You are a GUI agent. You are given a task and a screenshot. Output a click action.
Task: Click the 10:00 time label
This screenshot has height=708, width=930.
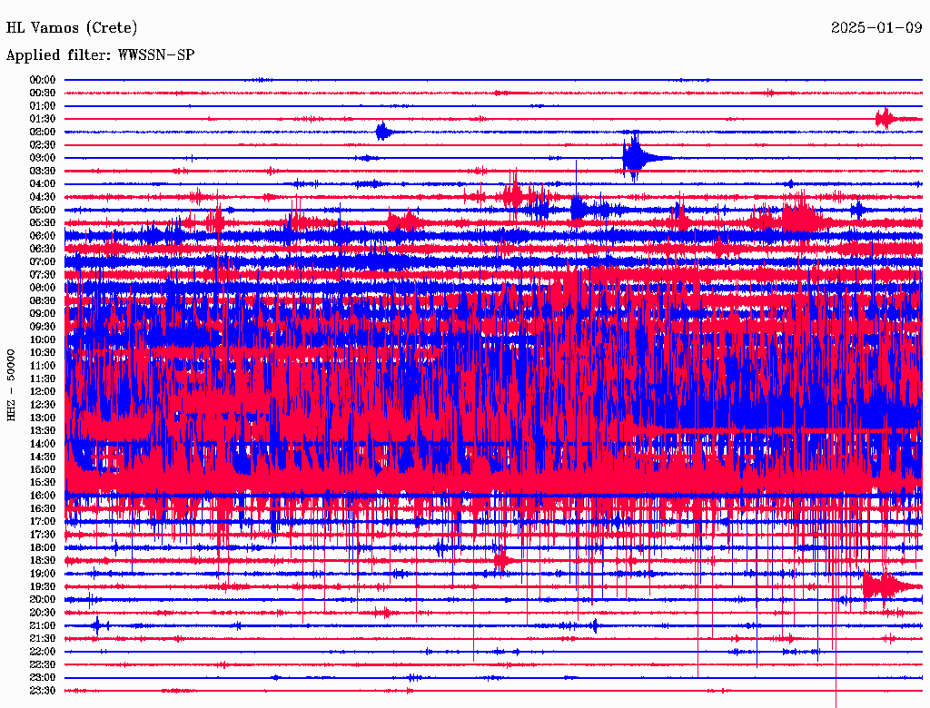point(43,340)
